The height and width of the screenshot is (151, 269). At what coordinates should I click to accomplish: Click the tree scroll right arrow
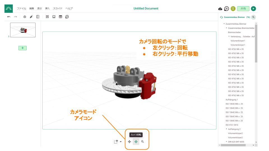tap(253, 145)
